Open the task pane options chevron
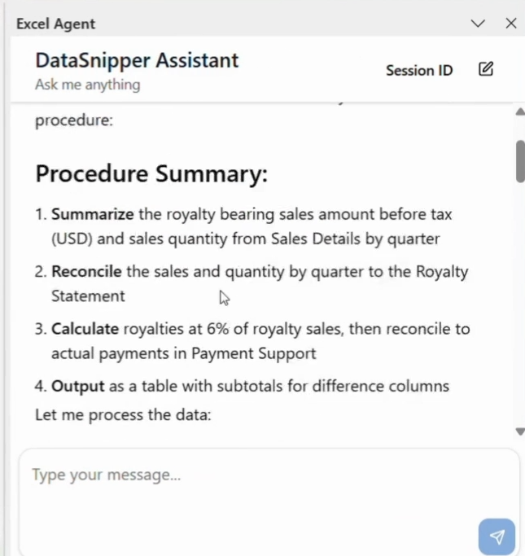This screenshot has height=556, width=525. (x=478, y=24)
